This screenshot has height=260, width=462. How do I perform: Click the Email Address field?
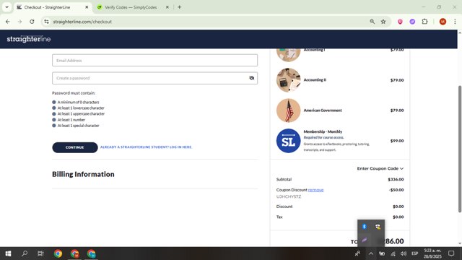point(154,61)
